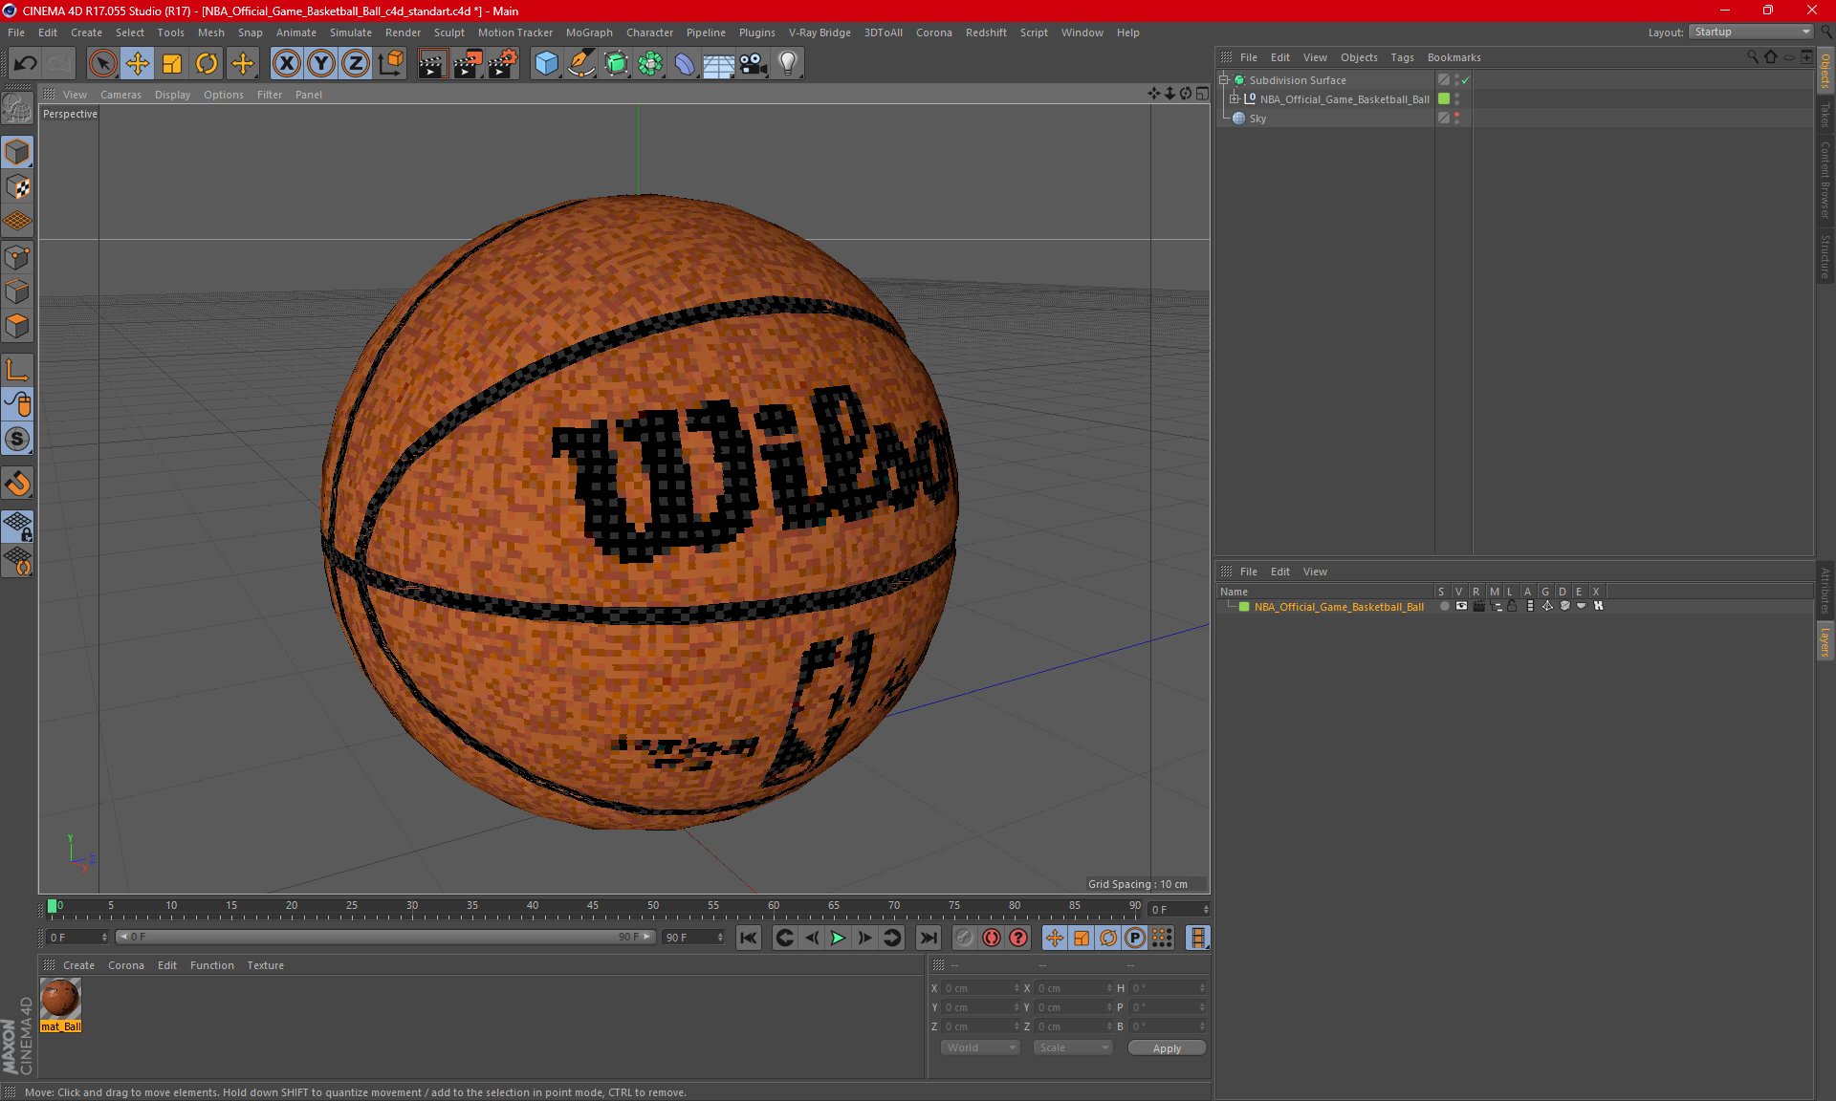Render to Picture Viewer

468,64
